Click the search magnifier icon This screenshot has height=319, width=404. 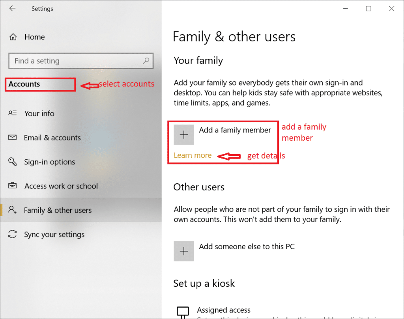point(146,61)
